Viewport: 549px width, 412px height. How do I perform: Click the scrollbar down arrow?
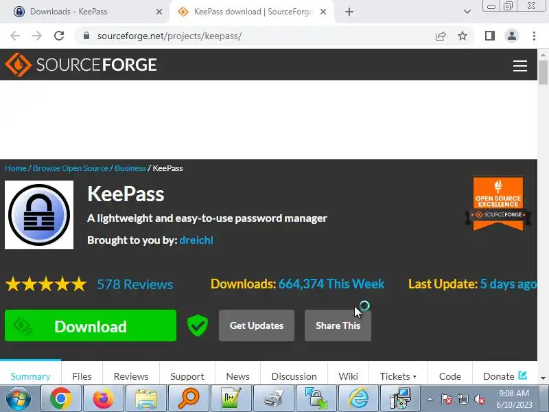coord(543,378)
